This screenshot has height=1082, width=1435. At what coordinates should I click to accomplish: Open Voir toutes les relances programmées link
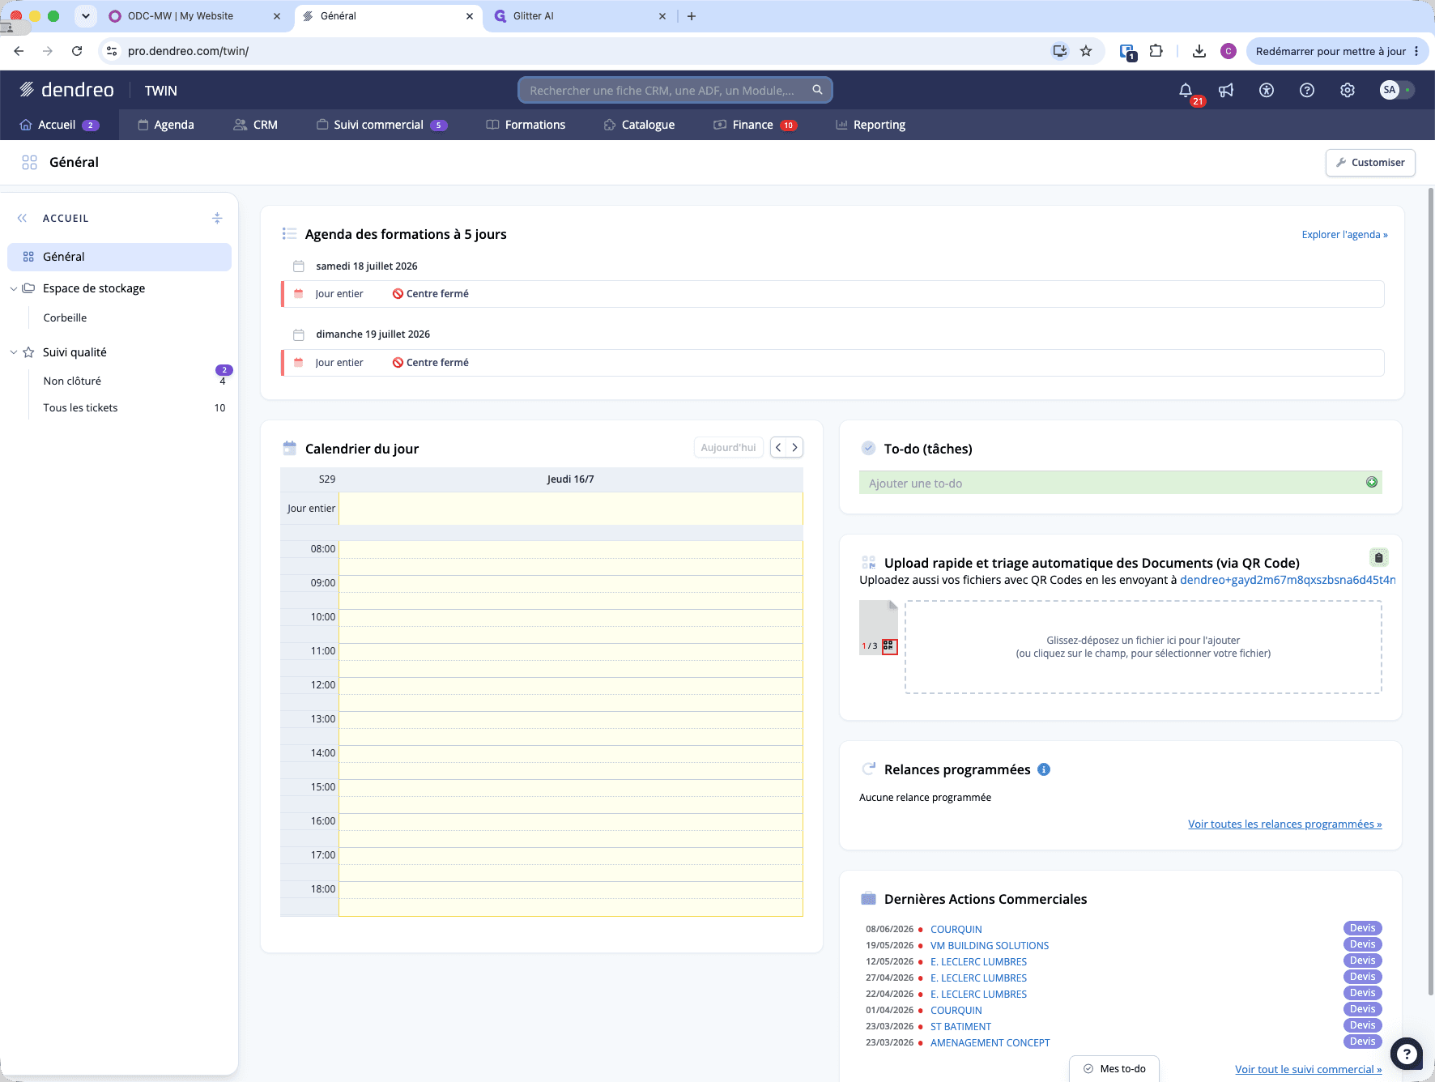click(1284, 824)
